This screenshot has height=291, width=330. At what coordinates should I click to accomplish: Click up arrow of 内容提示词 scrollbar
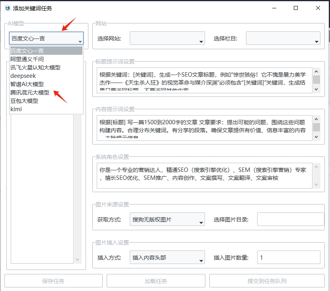pos(316,119)
